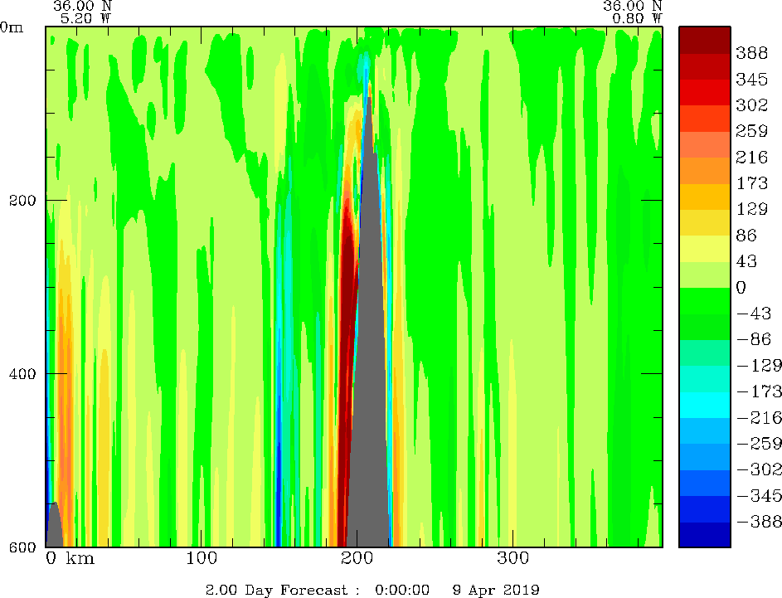
Task: Click the '43' colorbar value label
Action: coord(746,261)
